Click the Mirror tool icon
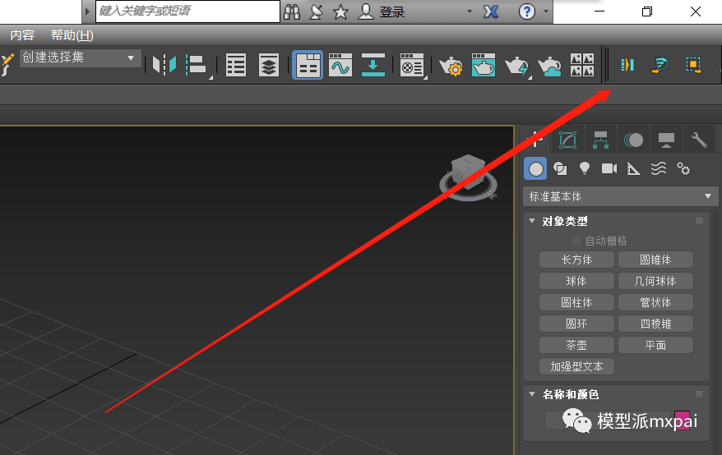 pyautogui.click(x=164, y=65)
